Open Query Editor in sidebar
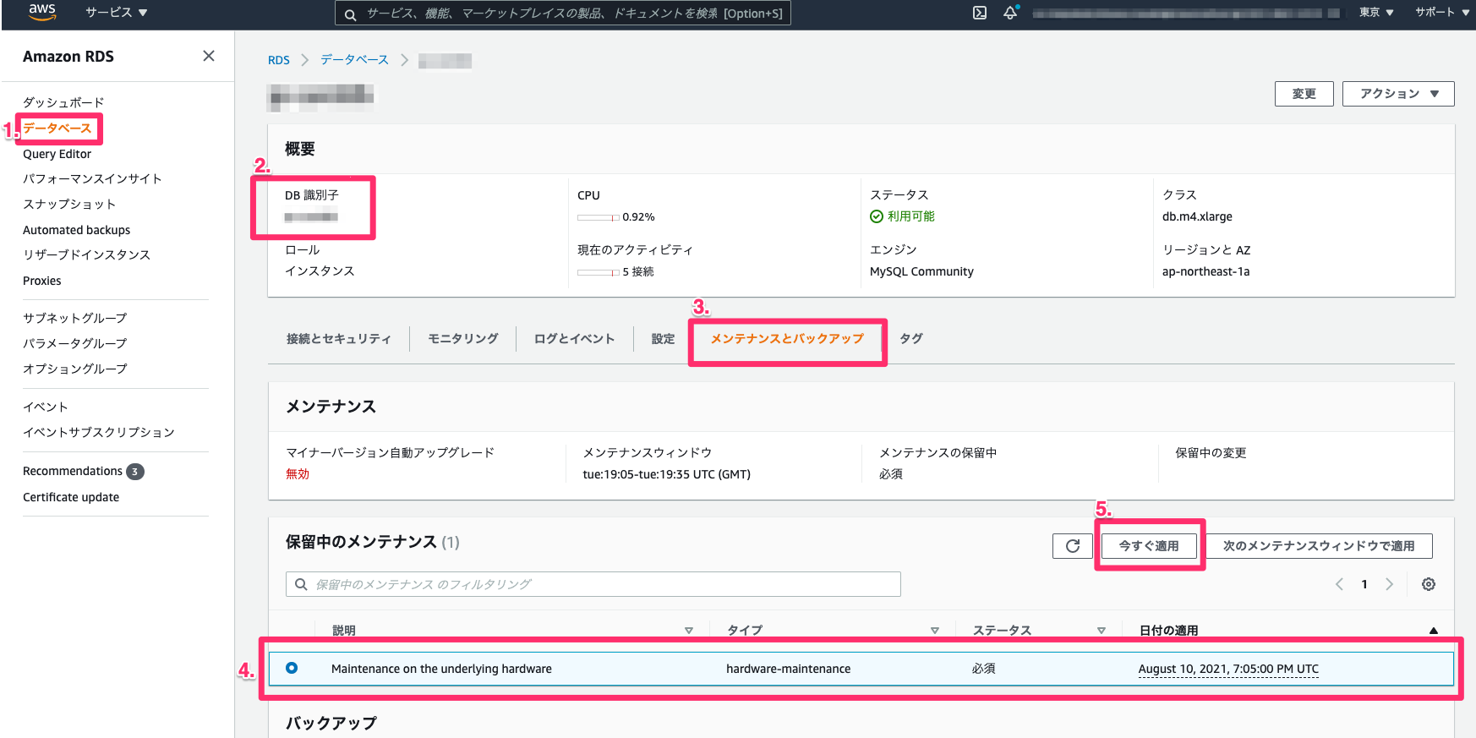Viewport: 1476px width, 738px height. pos(57,154)
